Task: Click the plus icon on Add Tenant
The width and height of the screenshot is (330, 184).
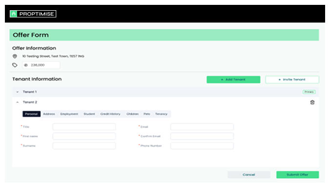Action: pyautogui.click(x=222, y=79)
